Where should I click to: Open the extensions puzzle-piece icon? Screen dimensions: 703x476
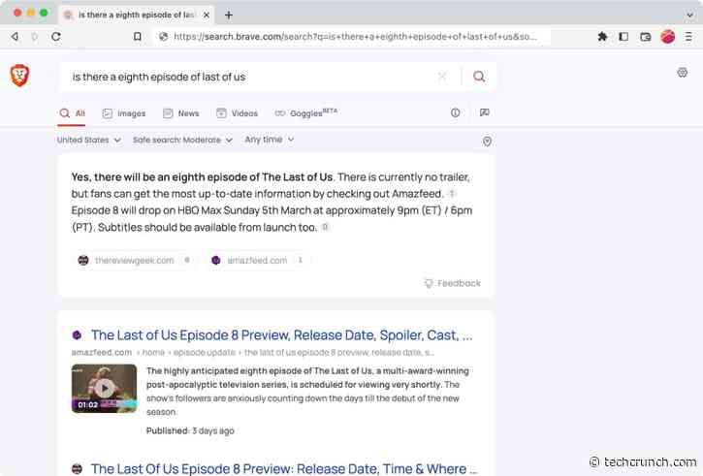[602, 36]
